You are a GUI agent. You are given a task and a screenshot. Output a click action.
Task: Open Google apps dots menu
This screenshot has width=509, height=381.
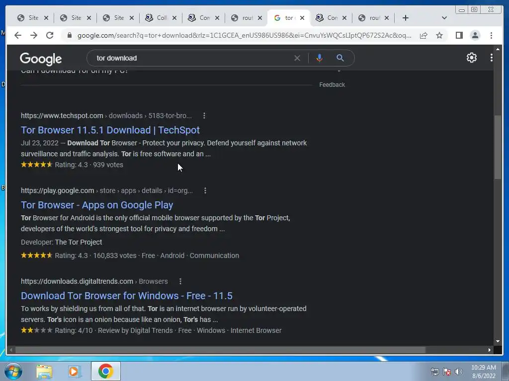point(492,58)
